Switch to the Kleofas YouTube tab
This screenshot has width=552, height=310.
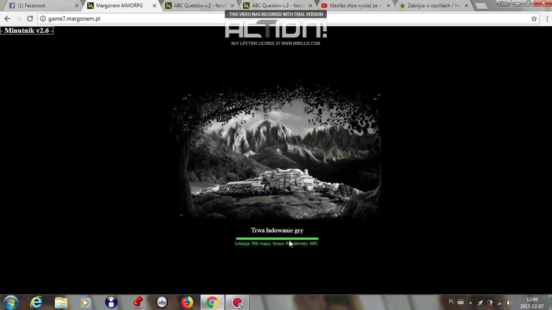tap(355, 6)
